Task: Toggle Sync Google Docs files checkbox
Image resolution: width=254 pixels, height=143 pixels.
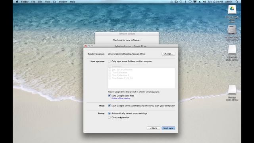Action: [109, 96]
